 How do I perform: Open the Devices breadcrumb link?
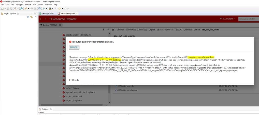pos(160,30)
